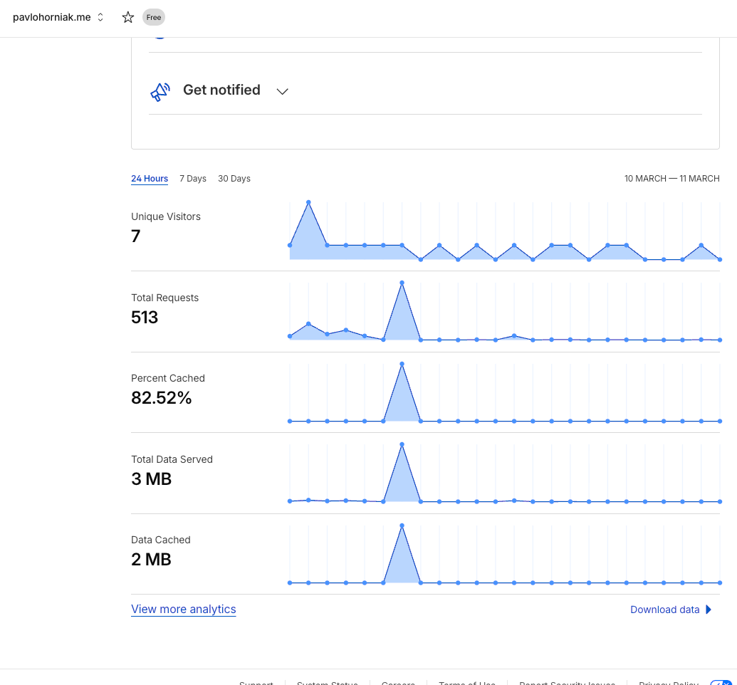Open View more analytics
Image resolution: width=737 pixels, height=685 pixels.
pos(183,609)
